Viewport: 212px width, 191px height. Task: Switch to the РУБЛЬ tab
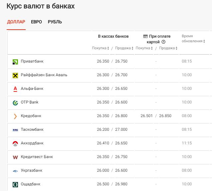(x=55, y=22)
